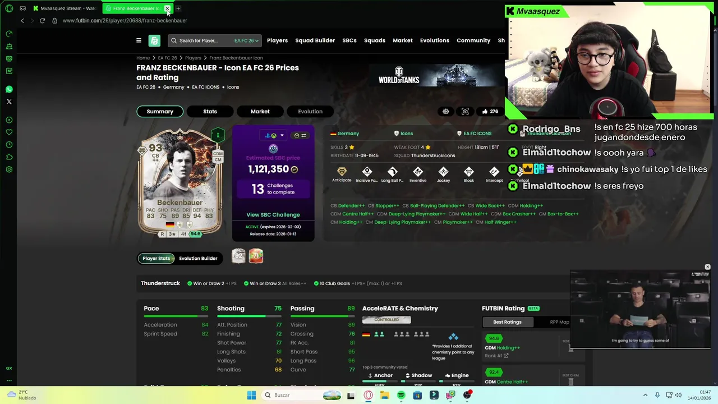Open Spotify from the taskbar

click(x=401, y=395)
